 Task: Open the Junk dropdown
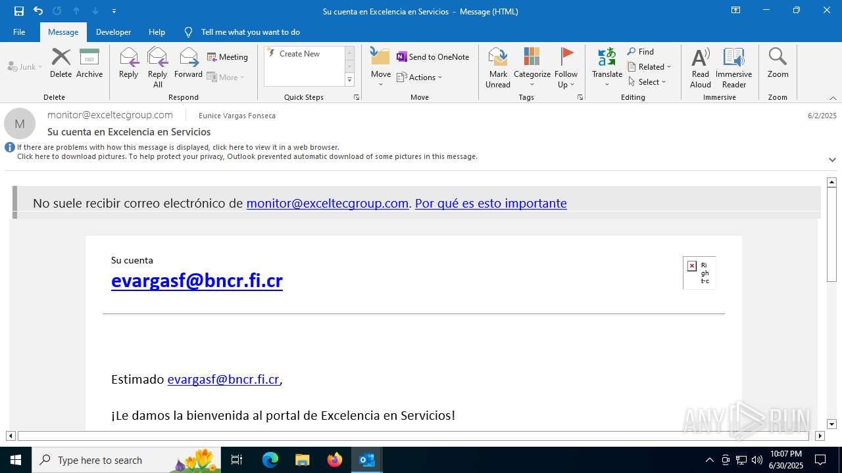click(x=25, y=67)
